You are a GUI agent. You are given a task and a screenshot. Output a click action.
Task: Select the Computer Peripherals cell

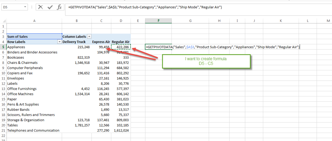pos(34,68)
